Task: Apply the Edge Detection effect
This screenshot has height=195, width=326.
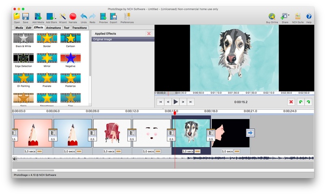Action: pyautogui.click(x=23, y=60)
